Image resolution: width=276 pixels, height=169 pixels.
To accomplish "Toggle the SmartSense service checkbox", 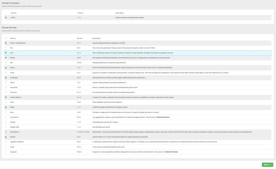I will coord(6,132).
